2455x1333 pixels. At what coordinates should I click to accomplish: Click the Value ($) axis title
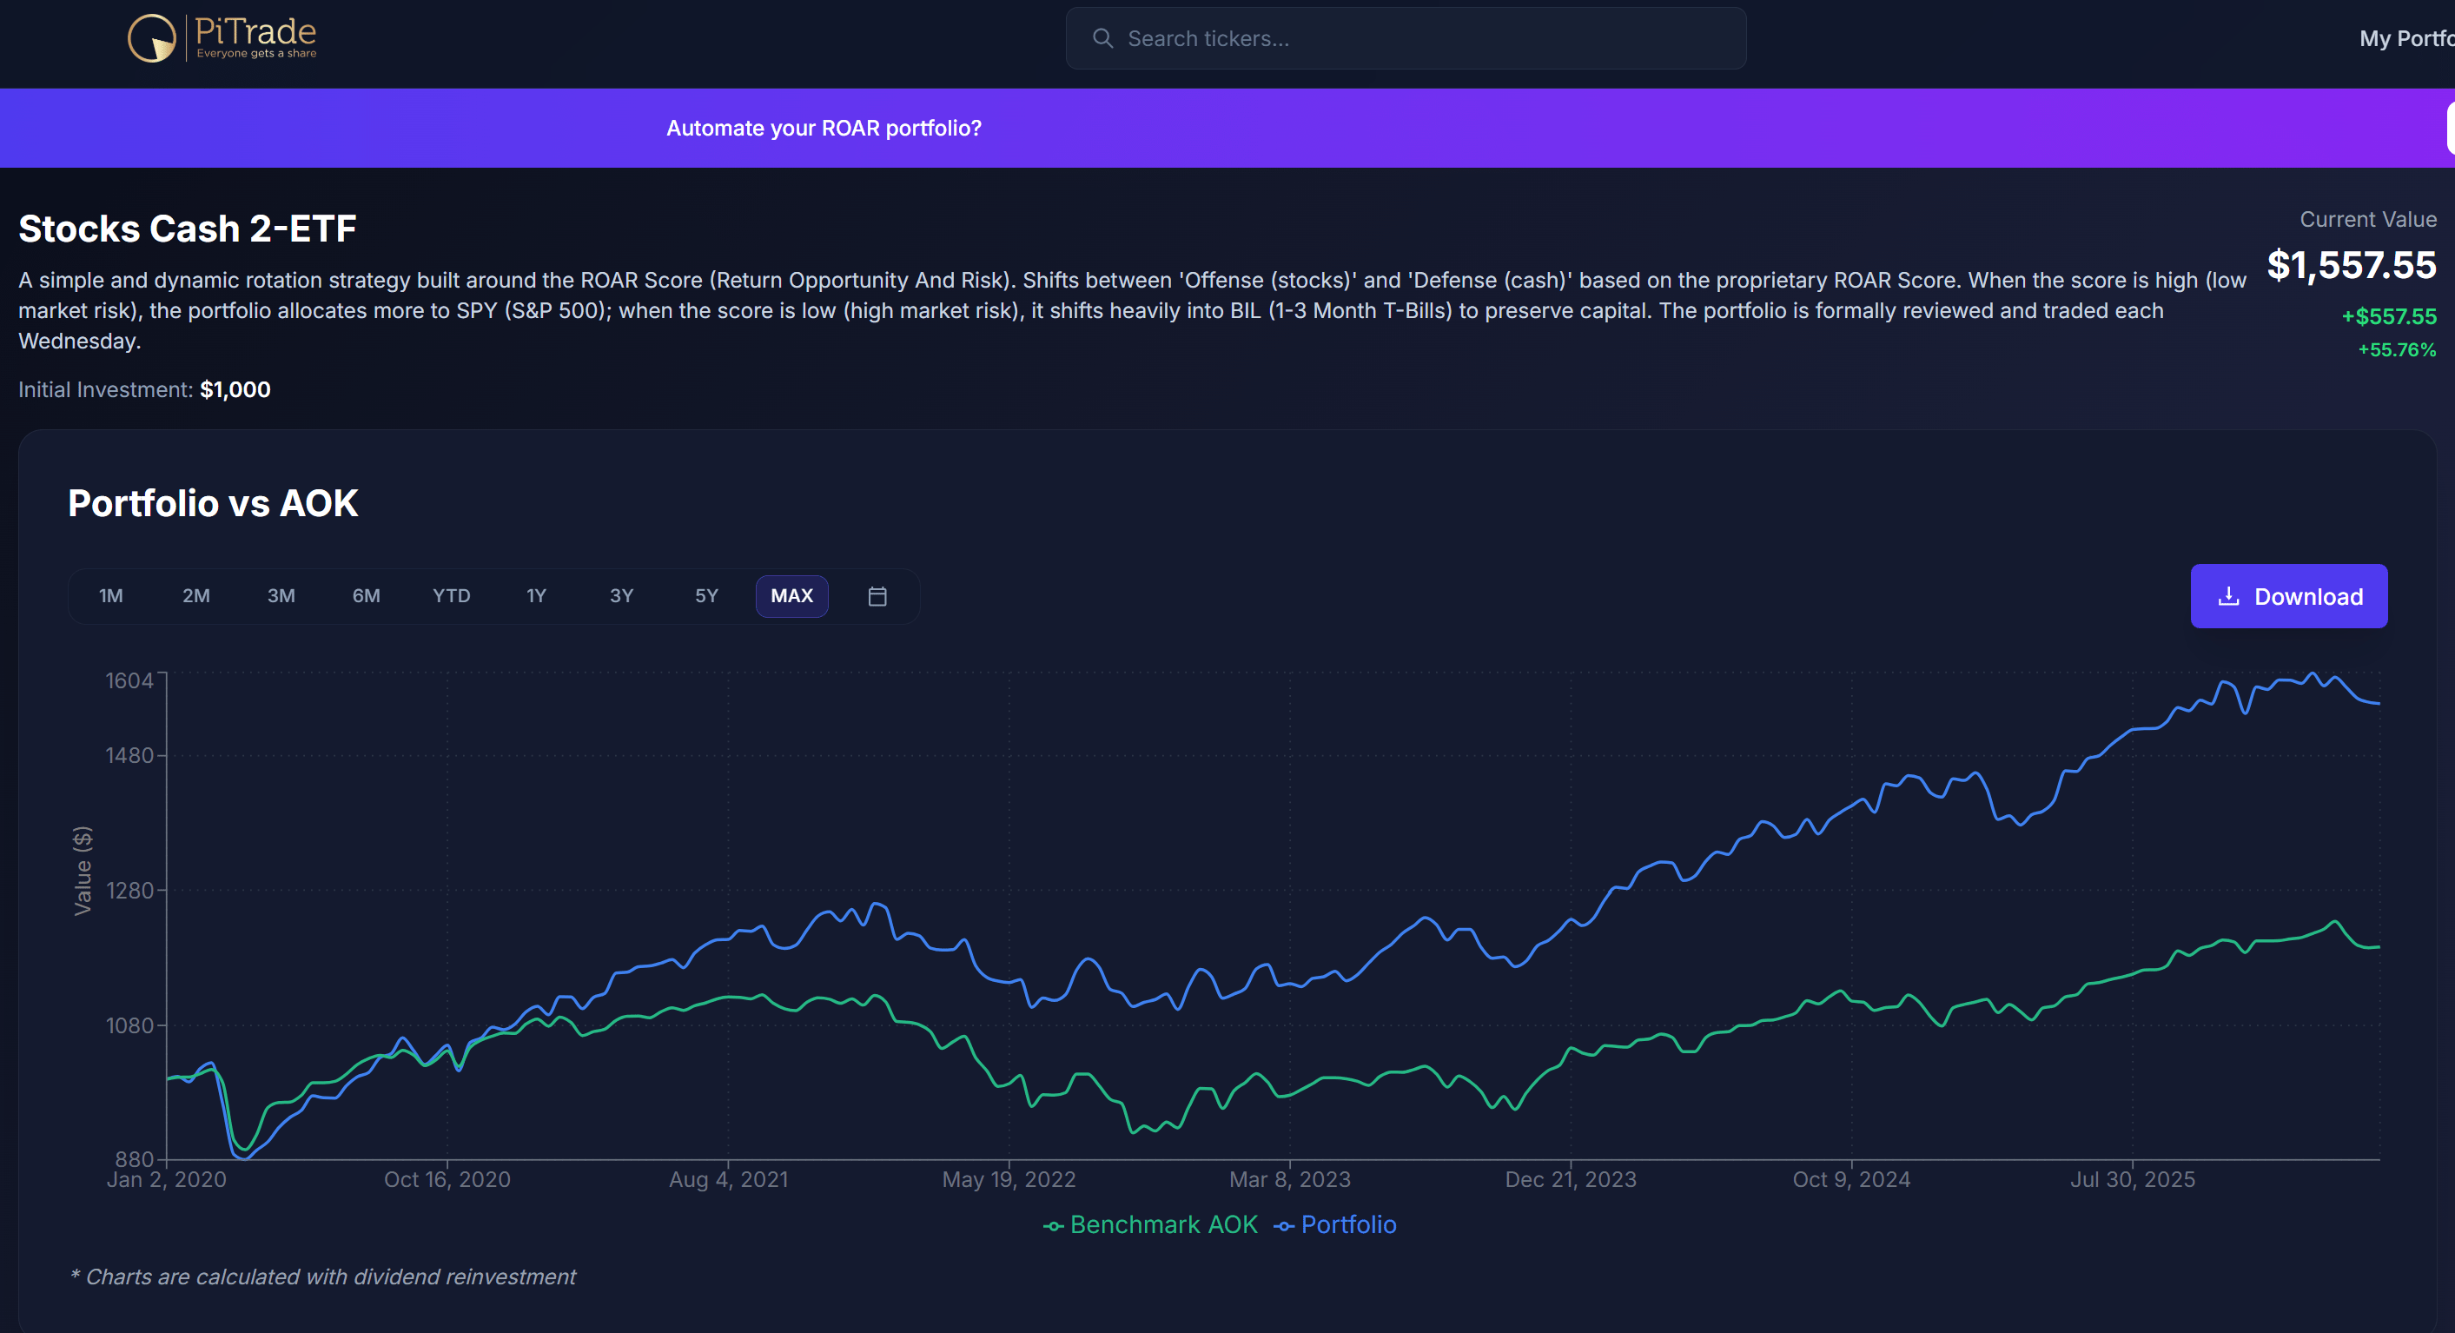point(83,870)
